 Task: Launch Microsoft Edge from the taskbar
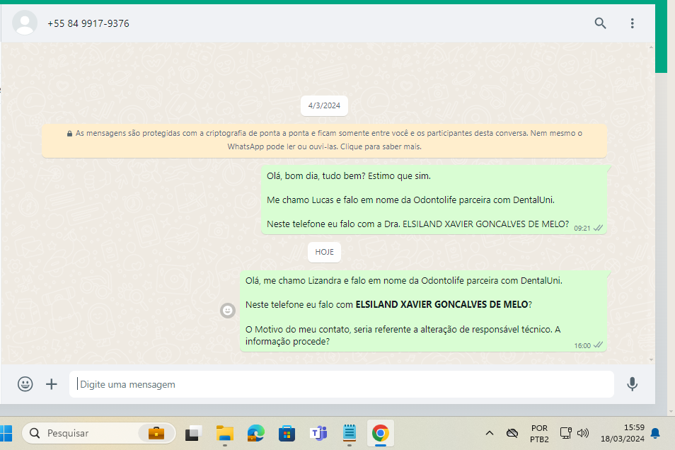coord(255,432)
